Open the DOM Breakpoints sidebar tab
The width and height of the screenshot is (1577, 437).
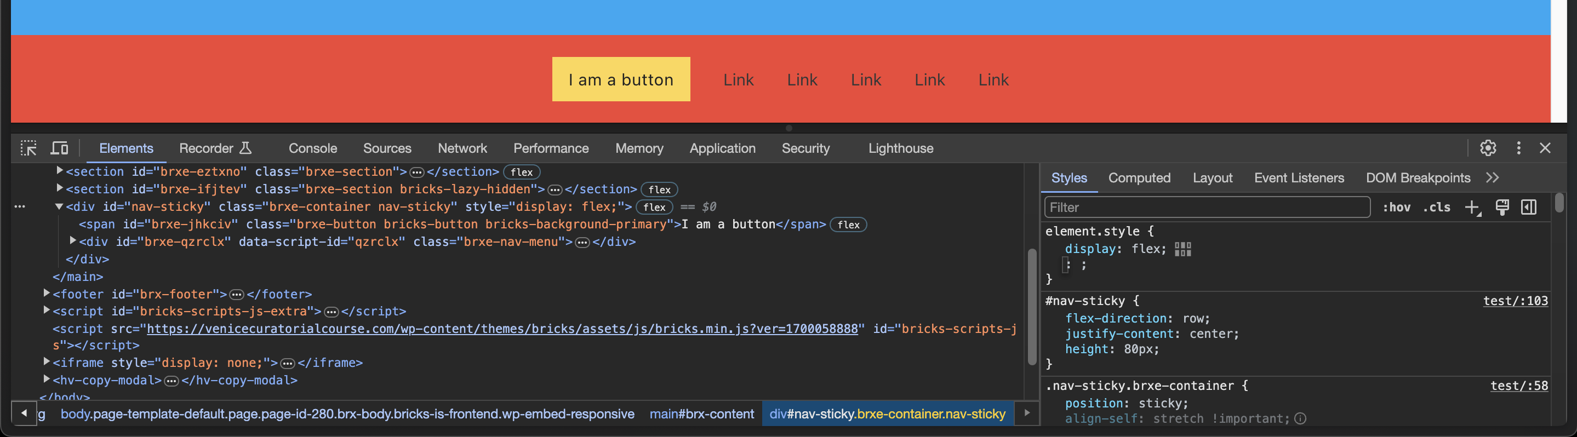(x=1418, y=177)
